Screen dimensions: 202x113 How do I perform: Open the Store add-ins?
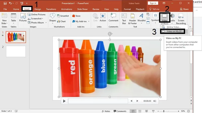76,16
